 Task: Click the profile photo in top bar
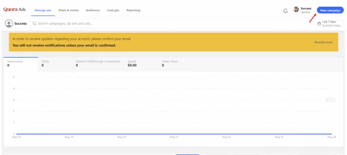296,10
